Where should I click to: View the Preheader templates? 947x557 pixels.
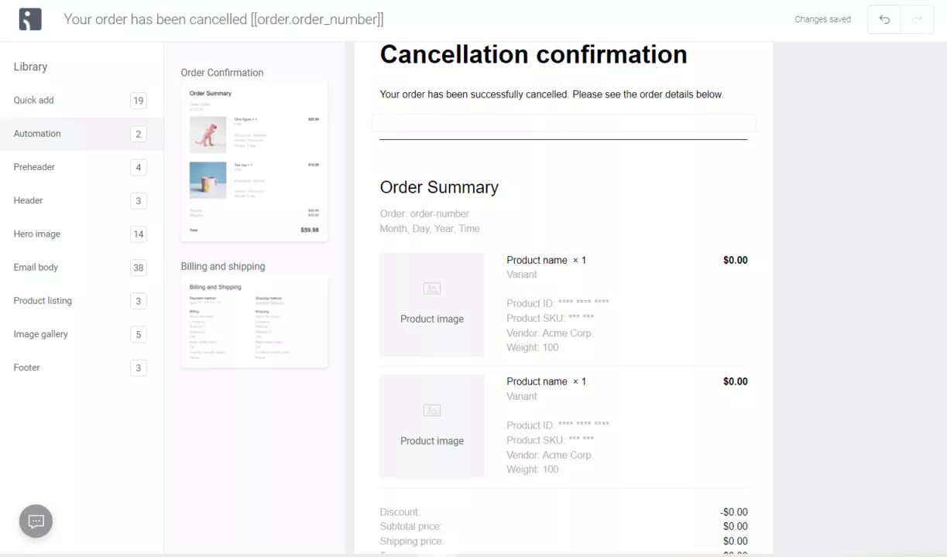(34, 167)
